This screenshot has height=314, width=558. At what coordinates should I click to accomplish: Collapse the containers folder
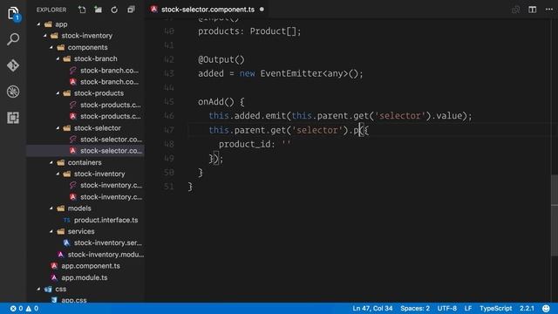51,163
